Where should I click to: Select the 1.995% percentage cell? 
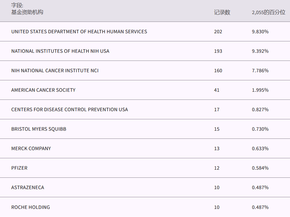pyautogui.click(x=260, y=90)
